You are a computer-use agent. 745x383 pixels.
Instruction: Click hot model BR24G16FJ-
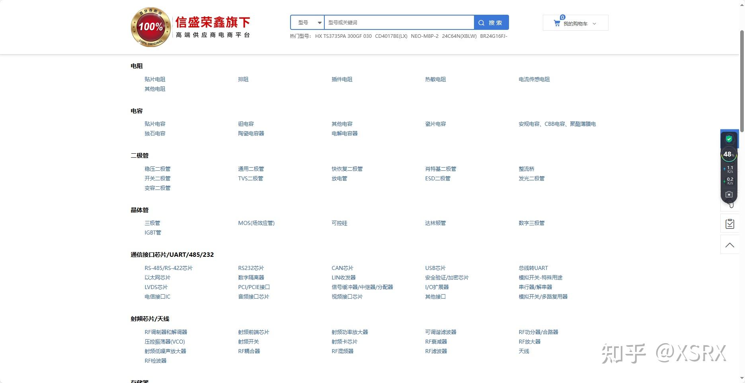click(x=493, y=36)
